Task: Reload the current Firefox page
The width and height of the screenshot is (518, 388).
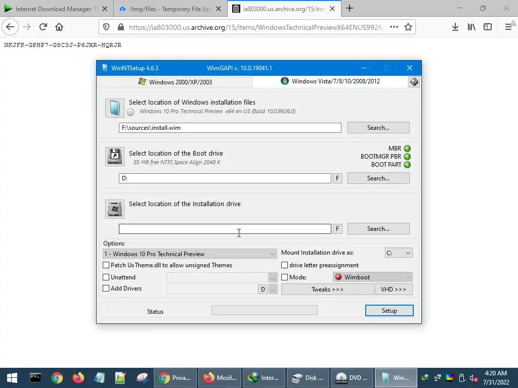Action: click(x=43, y=27)
